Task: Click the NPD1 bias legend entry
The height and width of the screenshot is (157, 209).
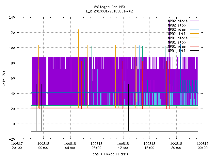Action: pos(177,46)
